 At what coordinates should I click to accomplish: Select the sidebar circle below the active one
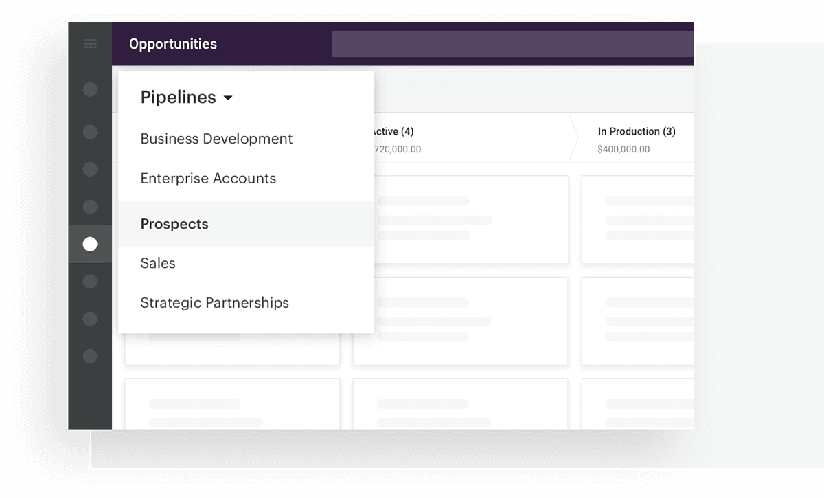pos(90,282)
